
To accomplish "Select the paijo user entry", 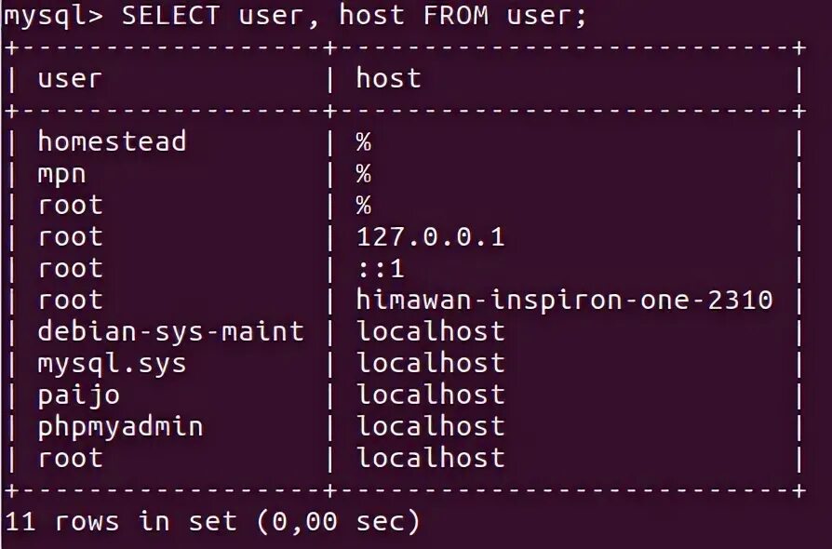I will 78,395.
